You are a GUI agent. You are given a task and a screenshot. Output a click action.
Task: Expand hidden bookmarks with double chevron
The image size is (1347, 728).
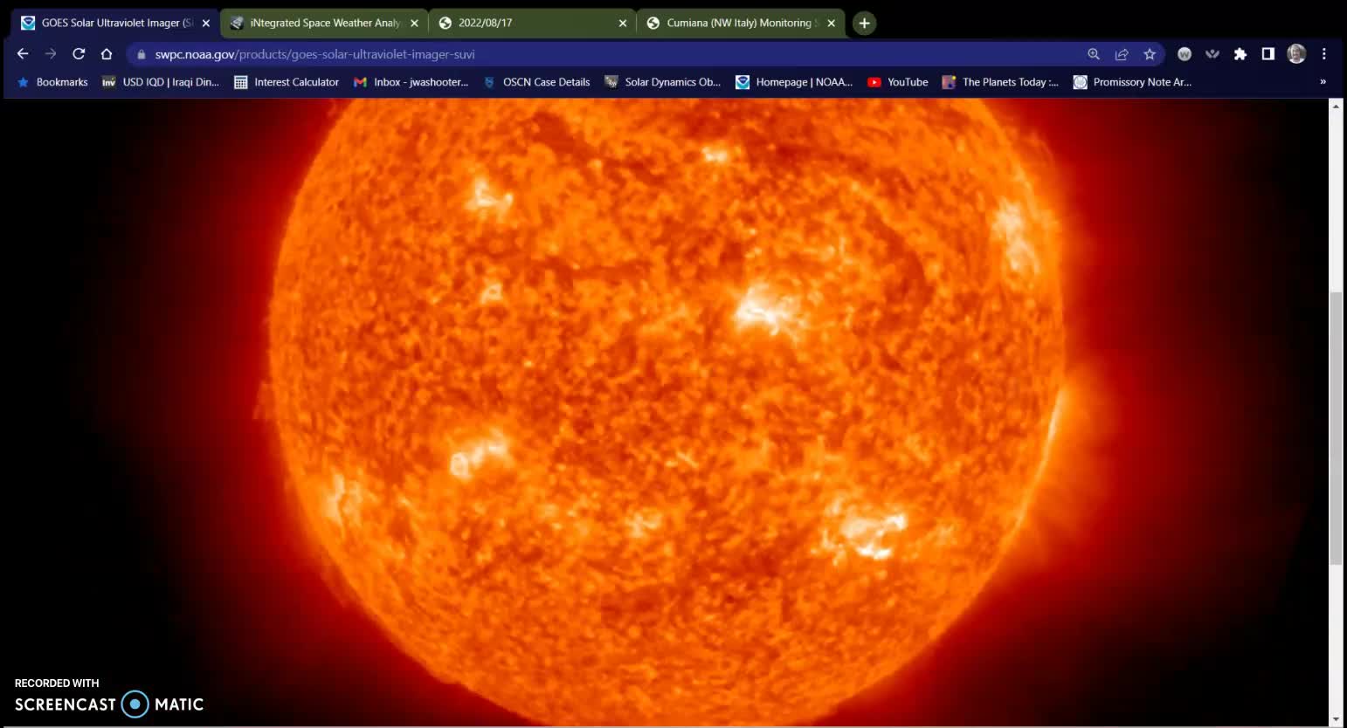[x=1323, y=82]
